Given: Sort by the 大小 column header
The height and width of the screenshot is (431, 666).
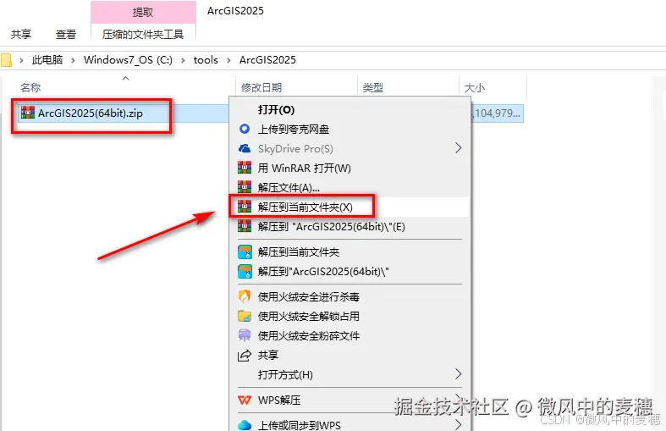Looking at the screenshot, I should tap(475, 87).
